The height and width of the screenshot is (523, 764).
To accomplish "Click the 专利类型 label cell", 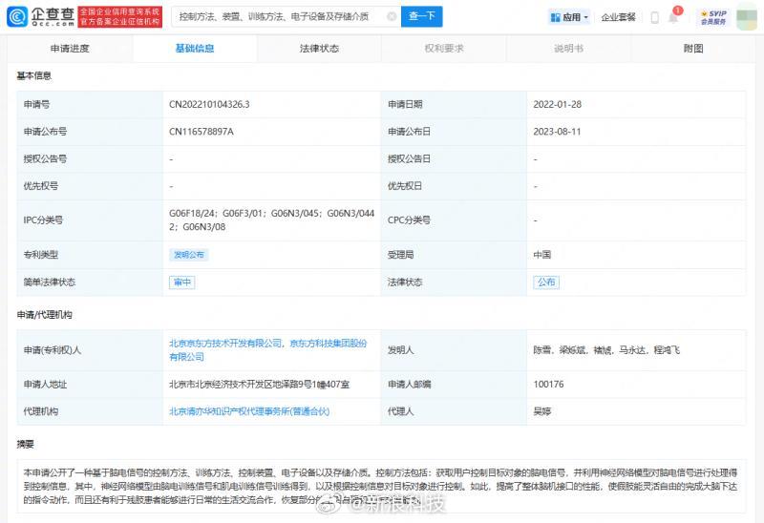I will [x=90, y=255].
